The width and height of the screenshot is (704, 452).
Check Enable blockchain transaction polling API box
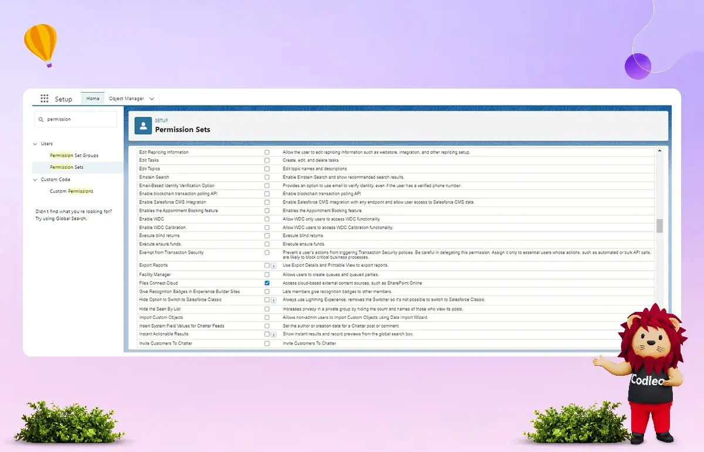coord(267,193)
